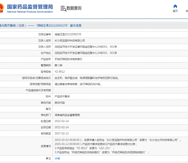Image resolution: width=188 pixels, height=163 pixels.
Task: Select the 审批部门 label
Action: 46,115
